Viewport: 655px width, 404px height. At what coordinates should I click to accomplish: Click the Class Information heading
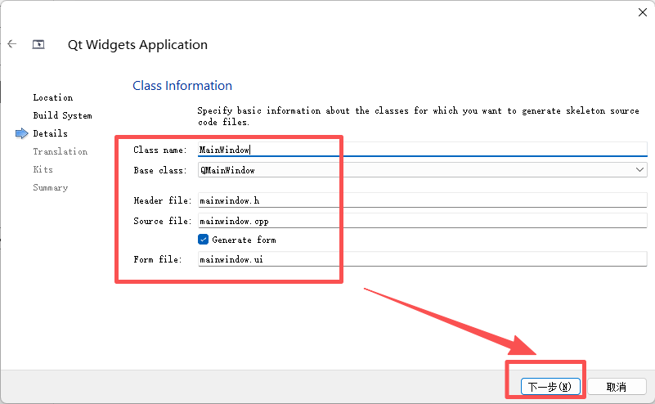click(182, 86)
